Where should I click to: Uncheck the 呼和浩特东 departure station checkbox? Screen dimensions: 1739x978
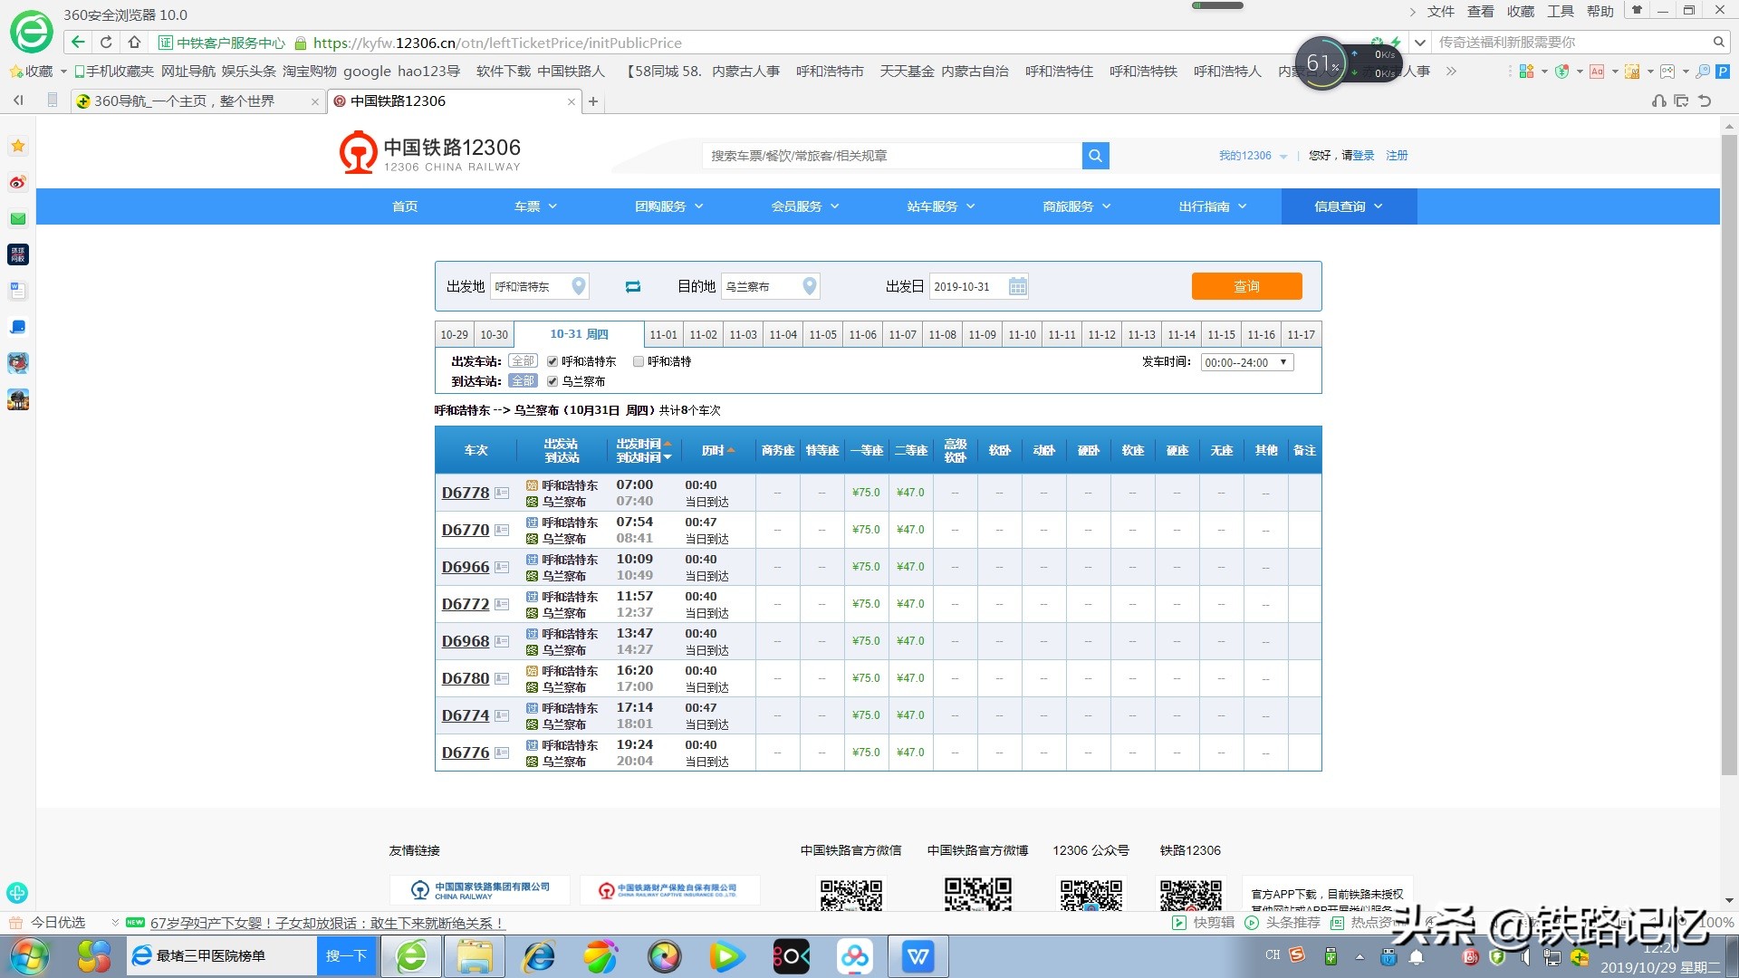552,361
